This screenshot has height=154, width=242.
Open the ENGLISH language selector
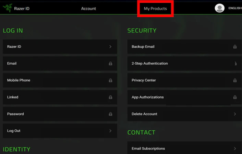[235, 8]
